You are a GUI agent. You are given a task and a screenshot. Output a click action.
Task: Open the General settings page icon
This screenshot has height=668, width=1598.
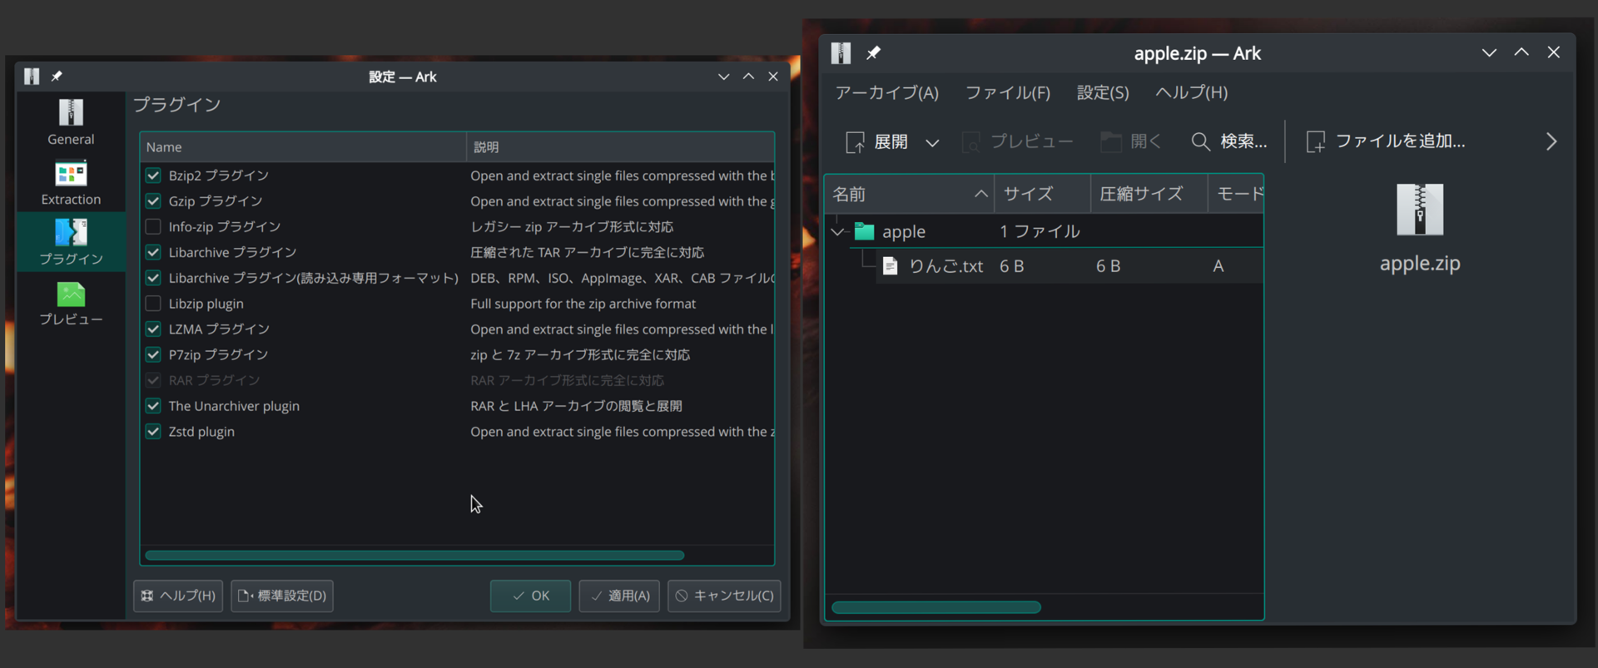71,113
